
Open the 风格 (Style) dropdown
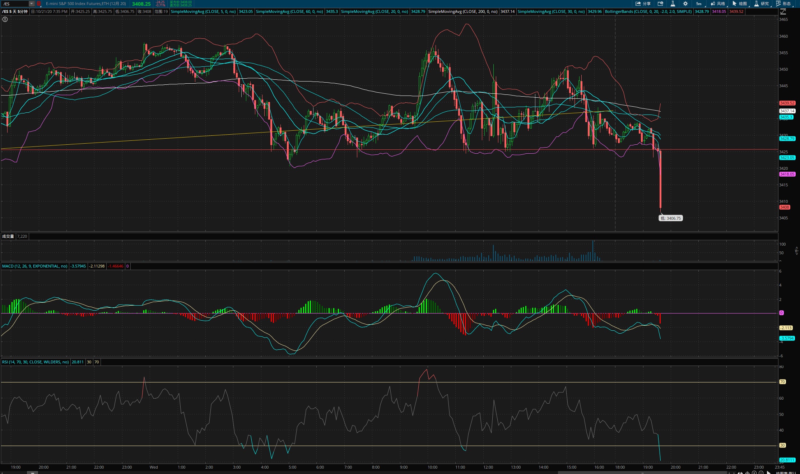[718, 4]
